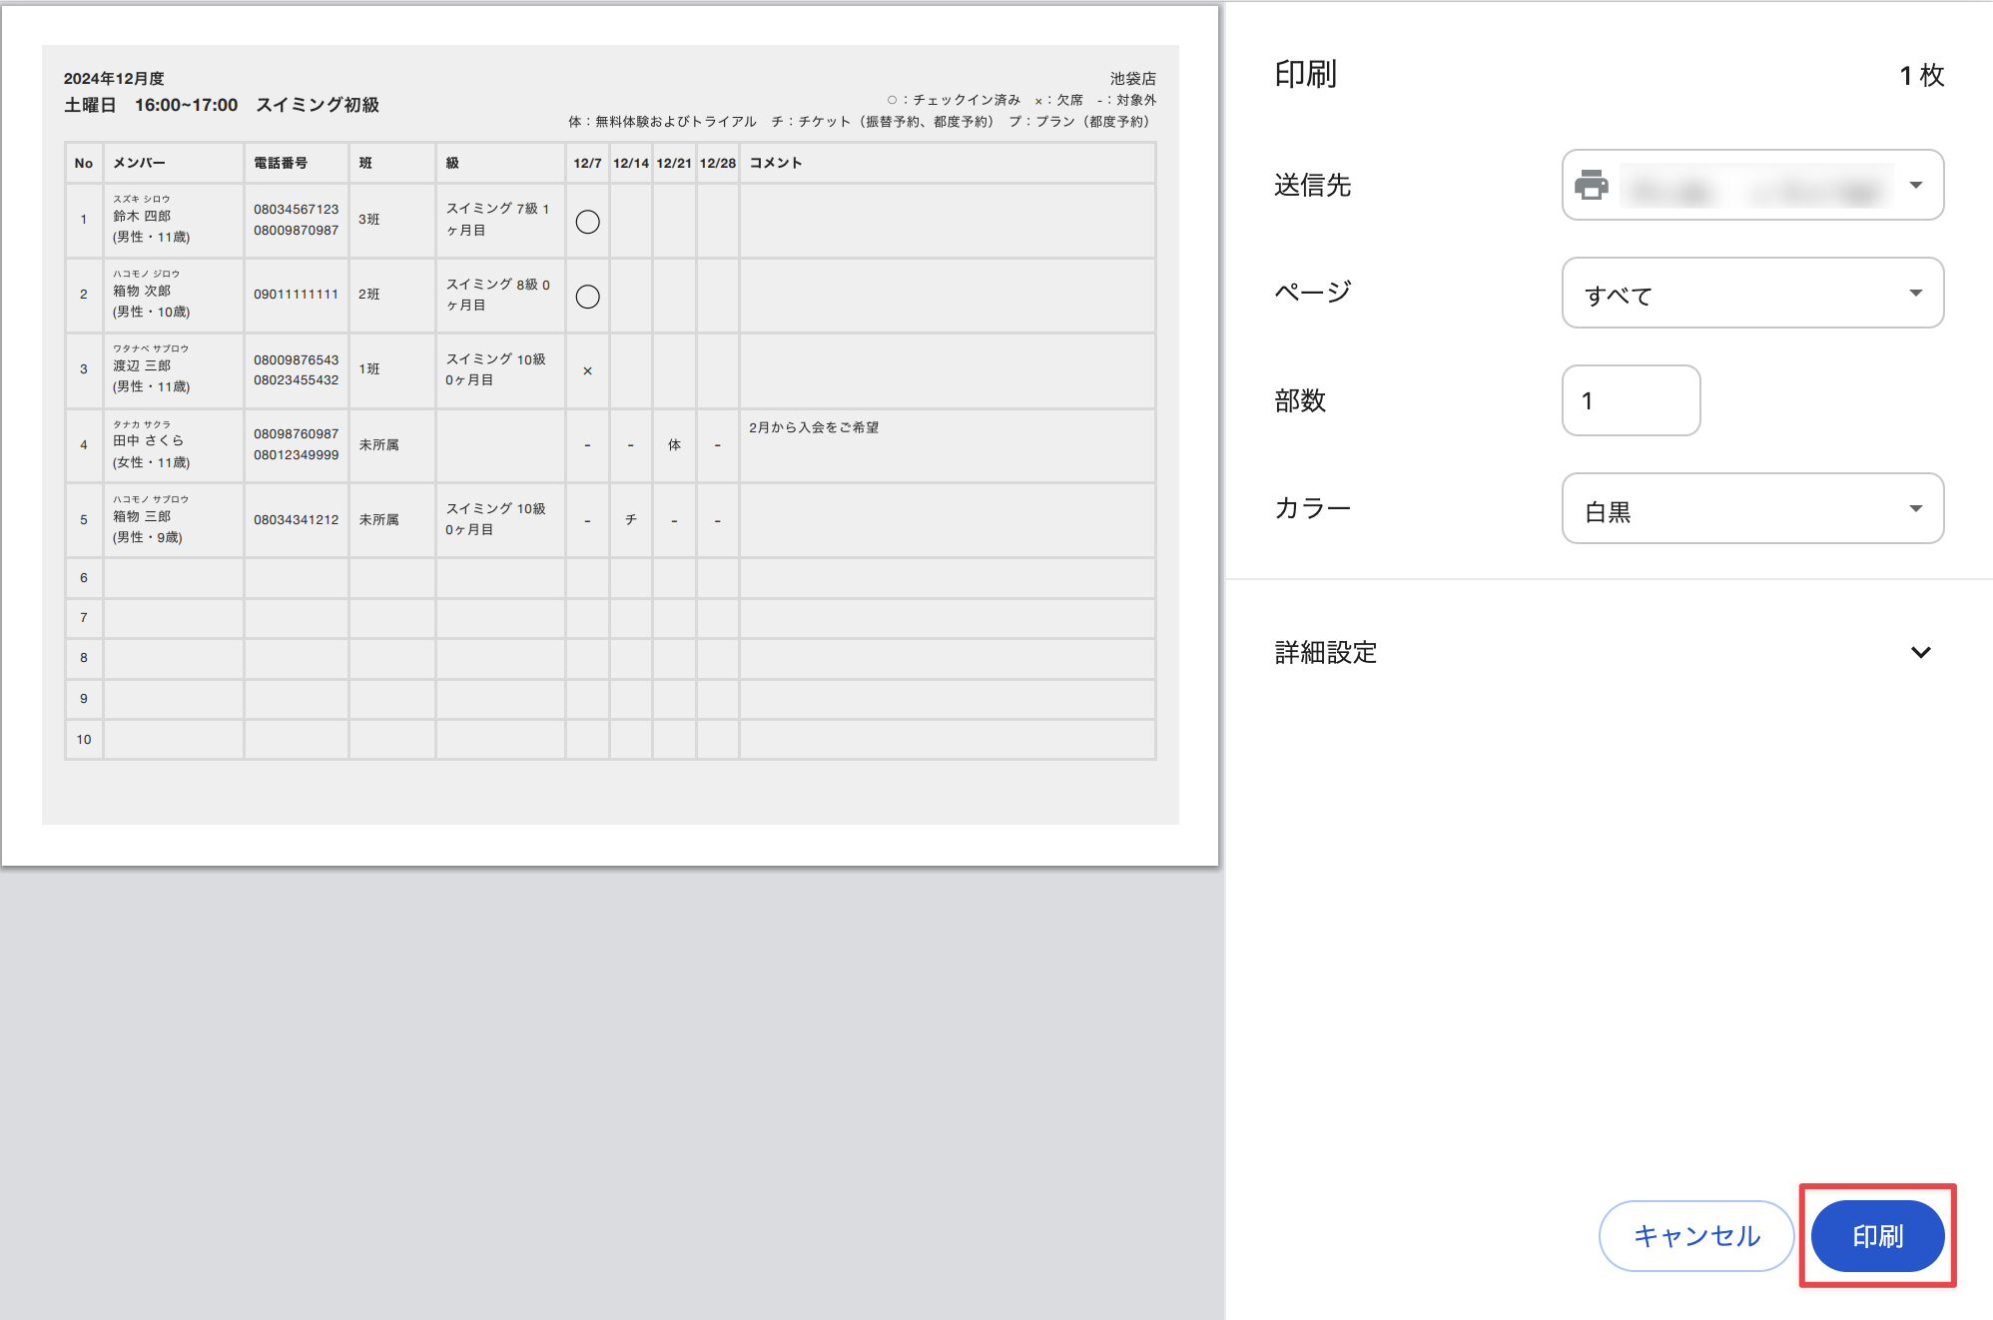
Task: Click the × absence mark for 渡辺 三郎
Action: (x=587, y=370)
